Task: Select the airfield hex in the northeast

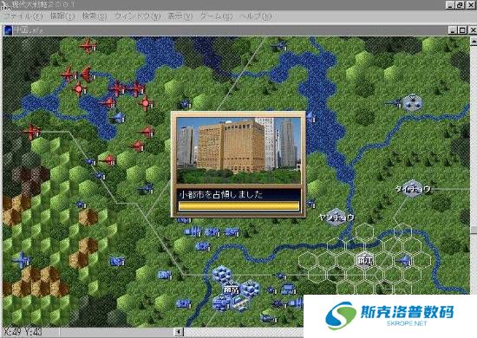Action: click(413, 102)
